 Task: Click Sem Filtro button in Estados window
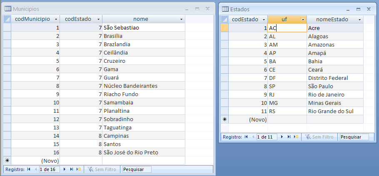tap(319, 137)
